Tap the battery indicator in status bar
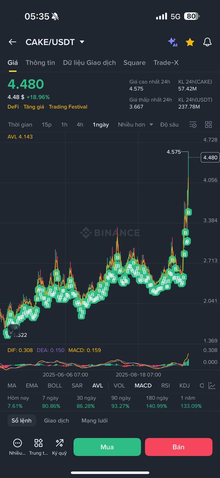Screen dimensions: 220x478 (x=191, y=16)
